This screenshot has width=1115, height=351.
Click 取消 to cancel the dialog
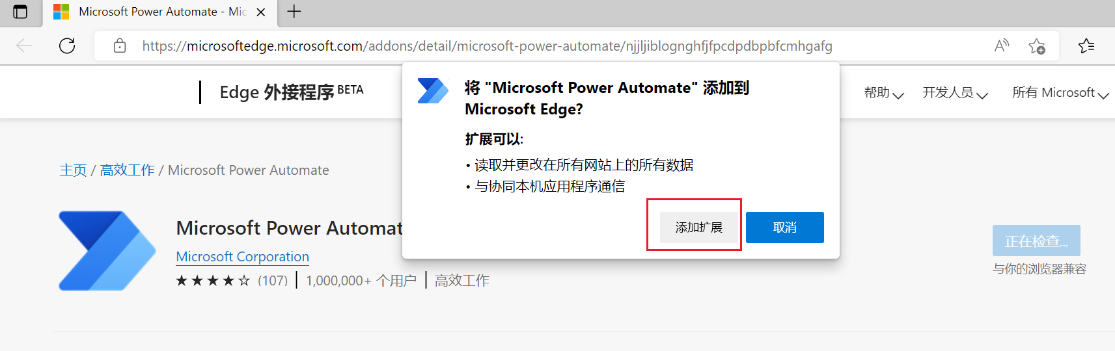[785, 227]
